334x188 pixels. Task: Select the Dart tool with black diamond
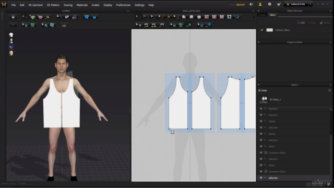click(x=229, y=17)
